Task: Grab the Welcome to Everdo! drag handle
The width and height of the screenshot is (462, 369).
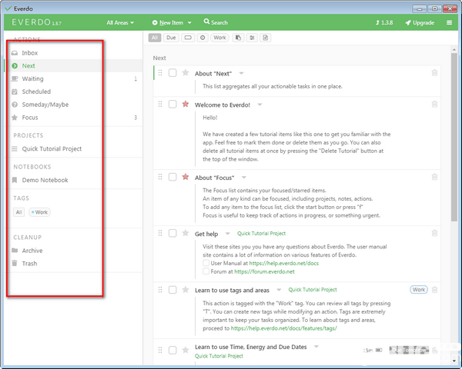Action: 160,105
